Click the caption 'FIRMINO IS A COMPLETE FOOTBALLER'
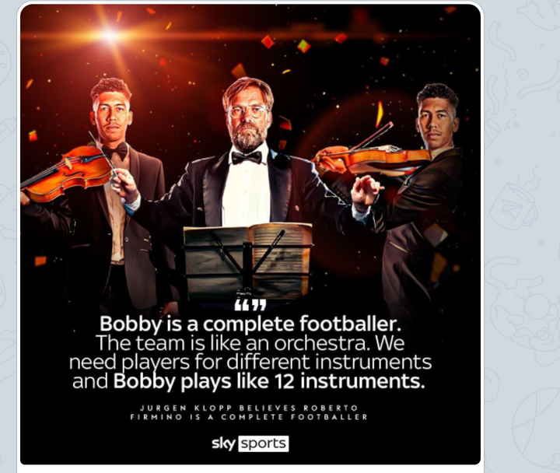The height and width of the screenshot is (473, 560). (x=249, y=417)
